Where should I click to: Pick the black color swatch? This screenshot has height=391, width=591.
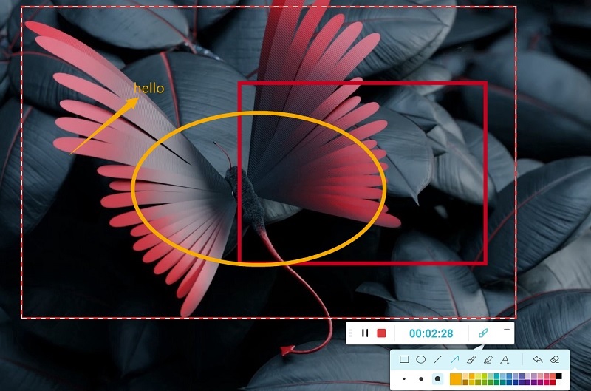[x=559, y=376]
